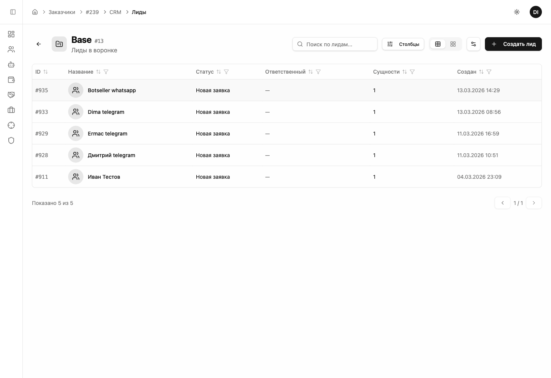Switch to grid card view layout

click(453, 44)
